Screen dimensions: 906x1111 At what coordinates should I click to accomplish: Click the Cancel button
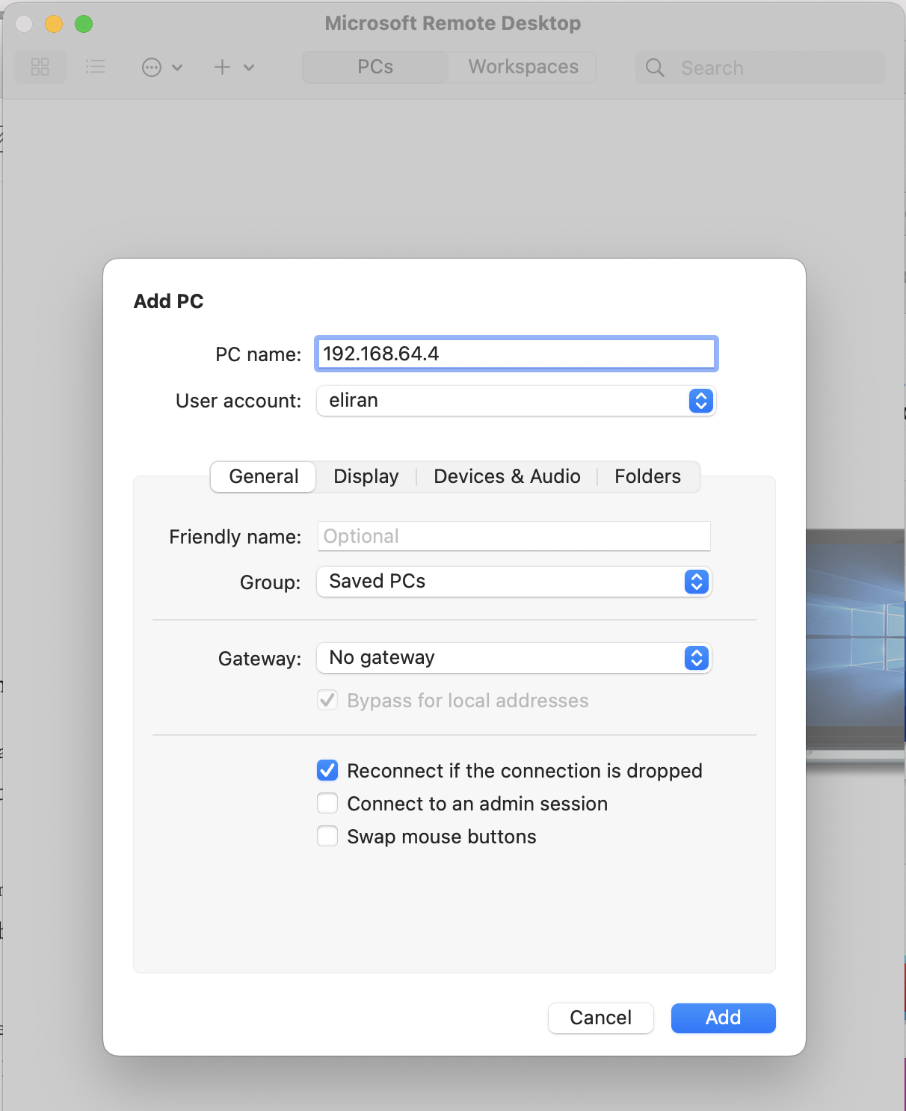(x=601, y=1018)
